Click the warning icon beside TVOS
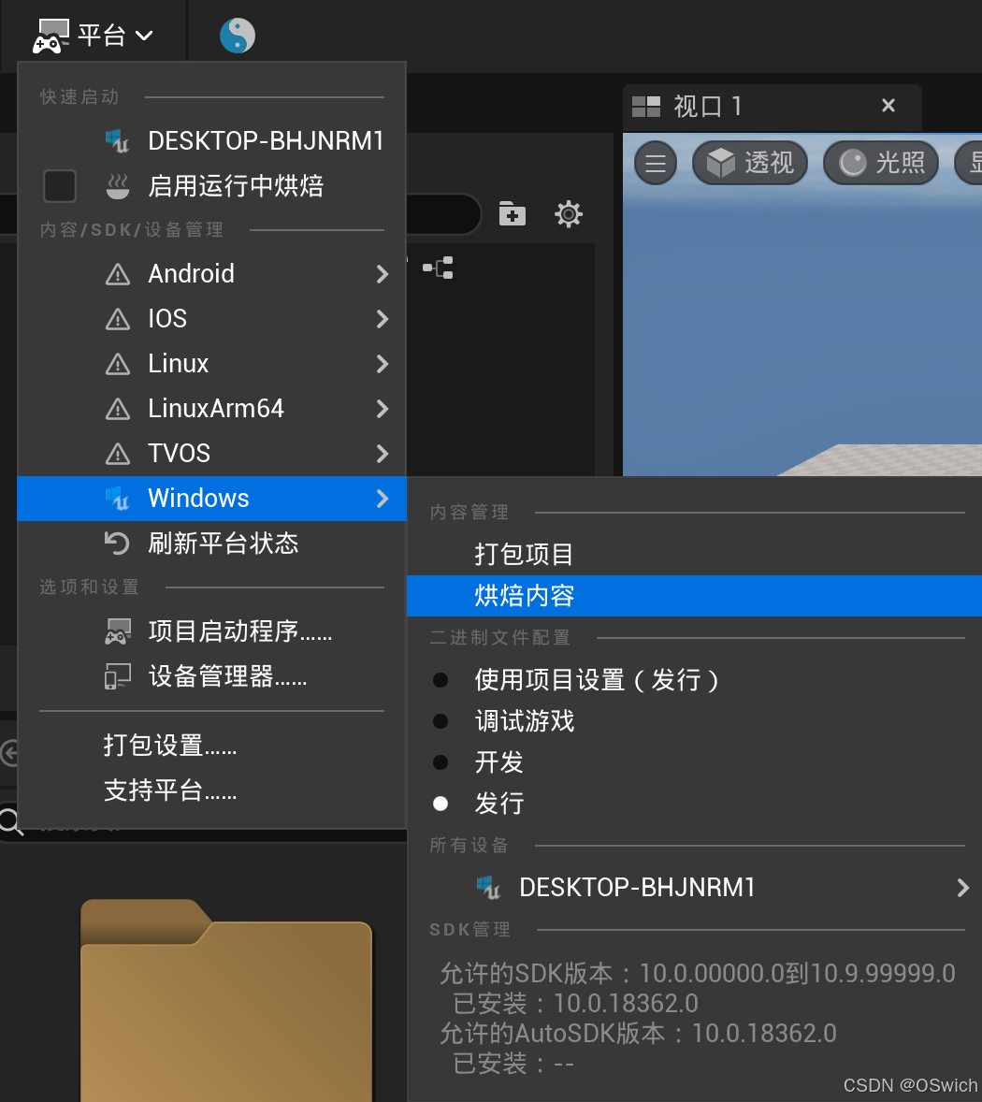 click(x=117, y=454)
